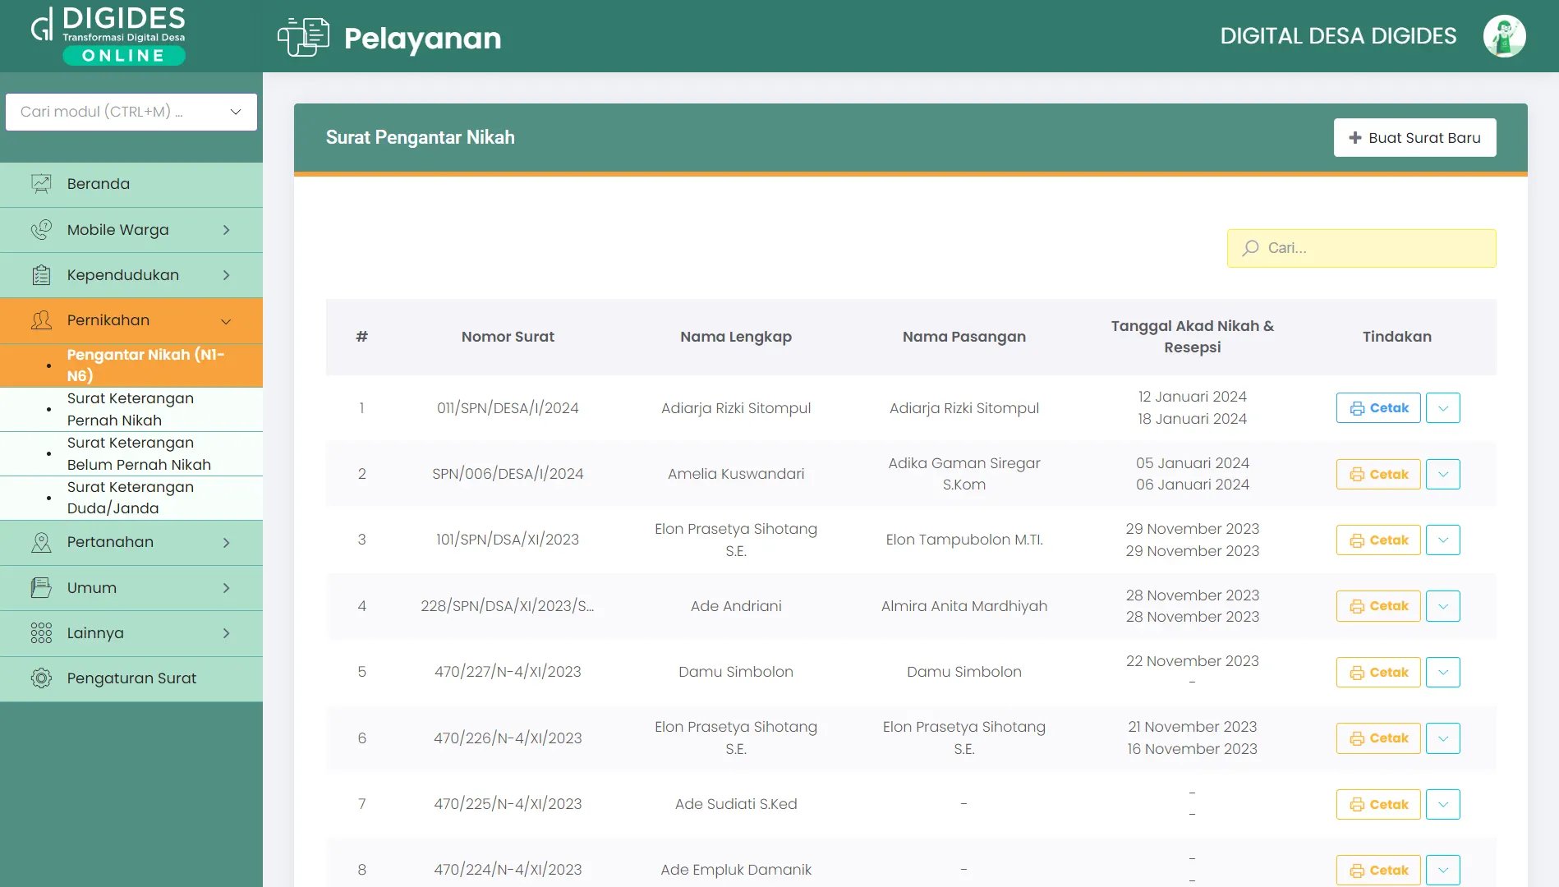Click Surat Pengantar Nikah panel title

421,137
